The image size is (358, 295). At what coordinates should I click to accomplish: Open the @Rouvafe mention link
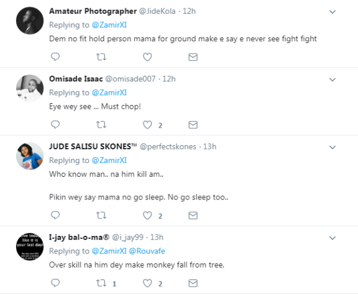tap(147, 251)
